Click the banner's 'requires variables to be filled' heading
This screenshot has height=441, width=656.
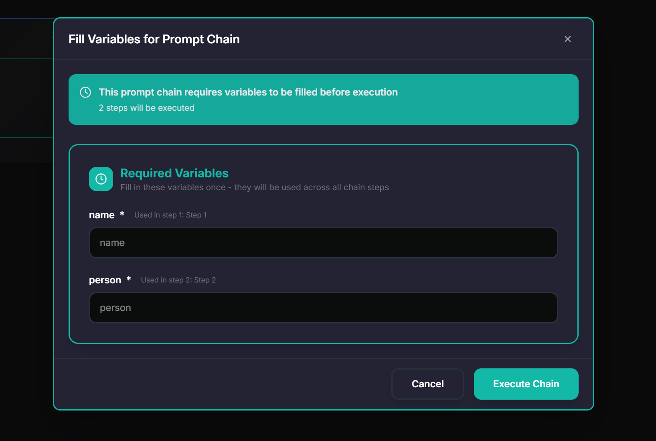248,92
